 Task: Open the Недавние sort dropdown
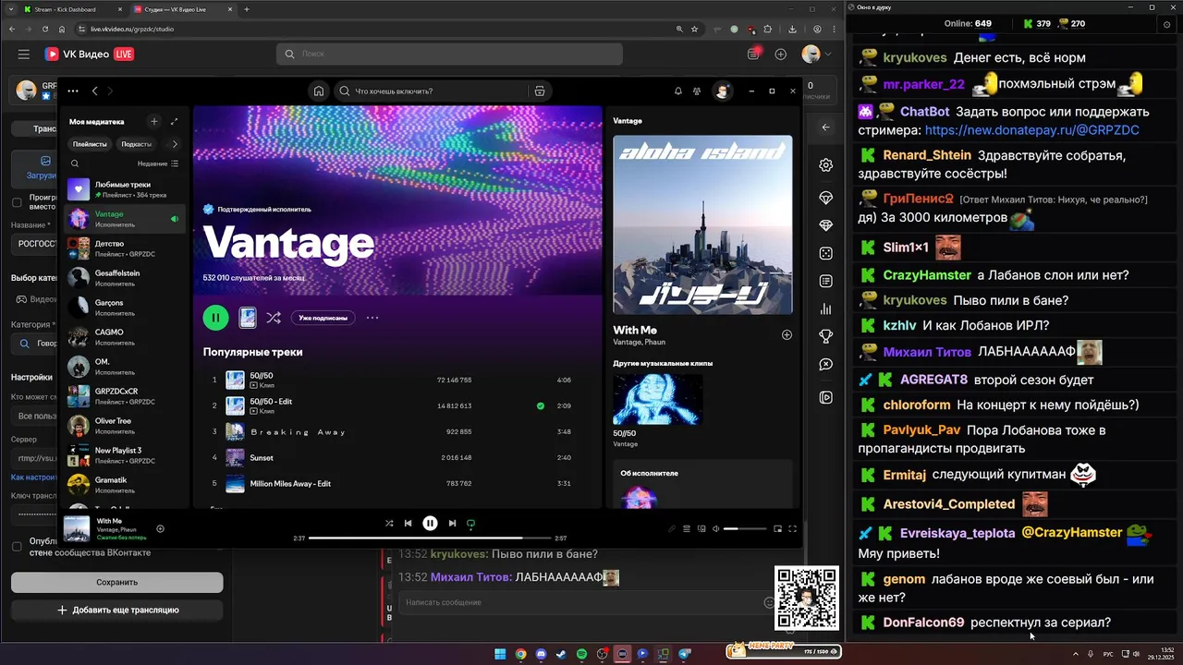pyautogui.click(x=158, y=163)
